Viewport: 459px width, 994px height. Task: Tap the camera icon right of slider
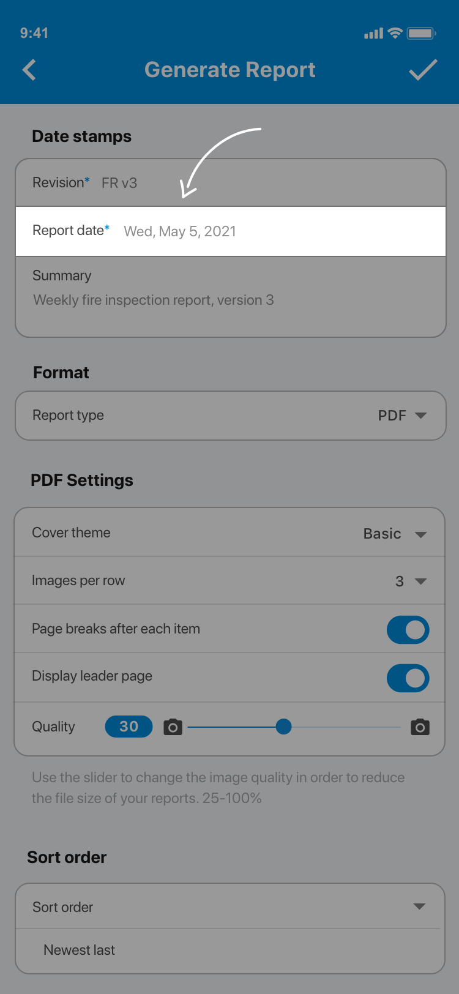[420, 727]
